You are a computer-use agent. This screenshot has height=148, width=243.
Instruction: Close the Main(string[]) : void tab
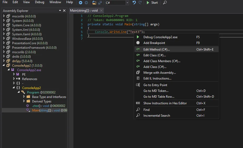coord(101,11)
